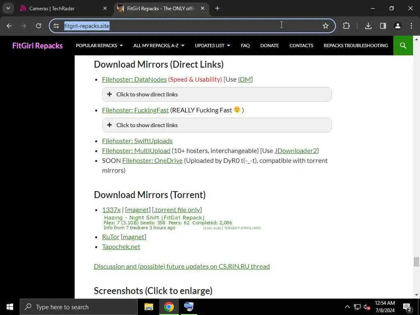Click the muted volume tray icon
The height and width of the screenshot is (315, 420).
[x=367, y=307]
